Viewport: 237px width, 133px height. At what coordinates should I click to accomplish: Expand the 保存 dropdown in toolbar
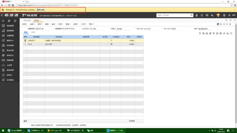click(x=40, y=24)
